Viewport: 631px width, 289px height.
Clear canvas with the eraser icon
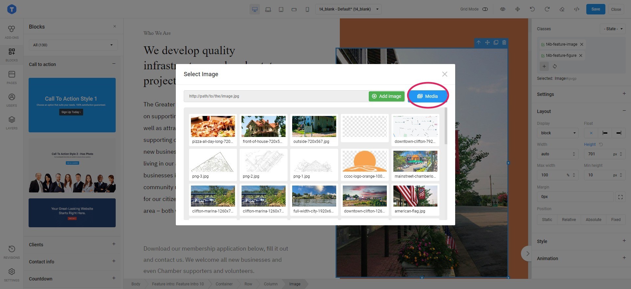(x=562, y=9)
